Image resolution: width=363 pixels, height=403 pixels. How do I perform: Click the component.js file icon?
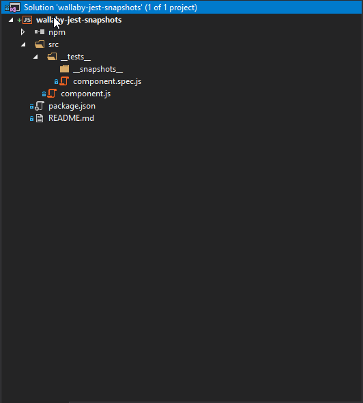[x=52, y=94]
